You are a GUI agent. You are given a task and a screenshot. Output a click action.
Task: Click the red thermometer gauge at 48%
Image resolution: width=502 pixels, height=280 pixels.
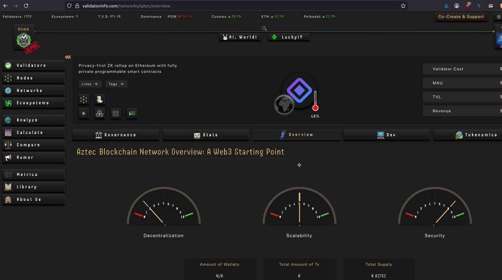[x=315, y=101]
